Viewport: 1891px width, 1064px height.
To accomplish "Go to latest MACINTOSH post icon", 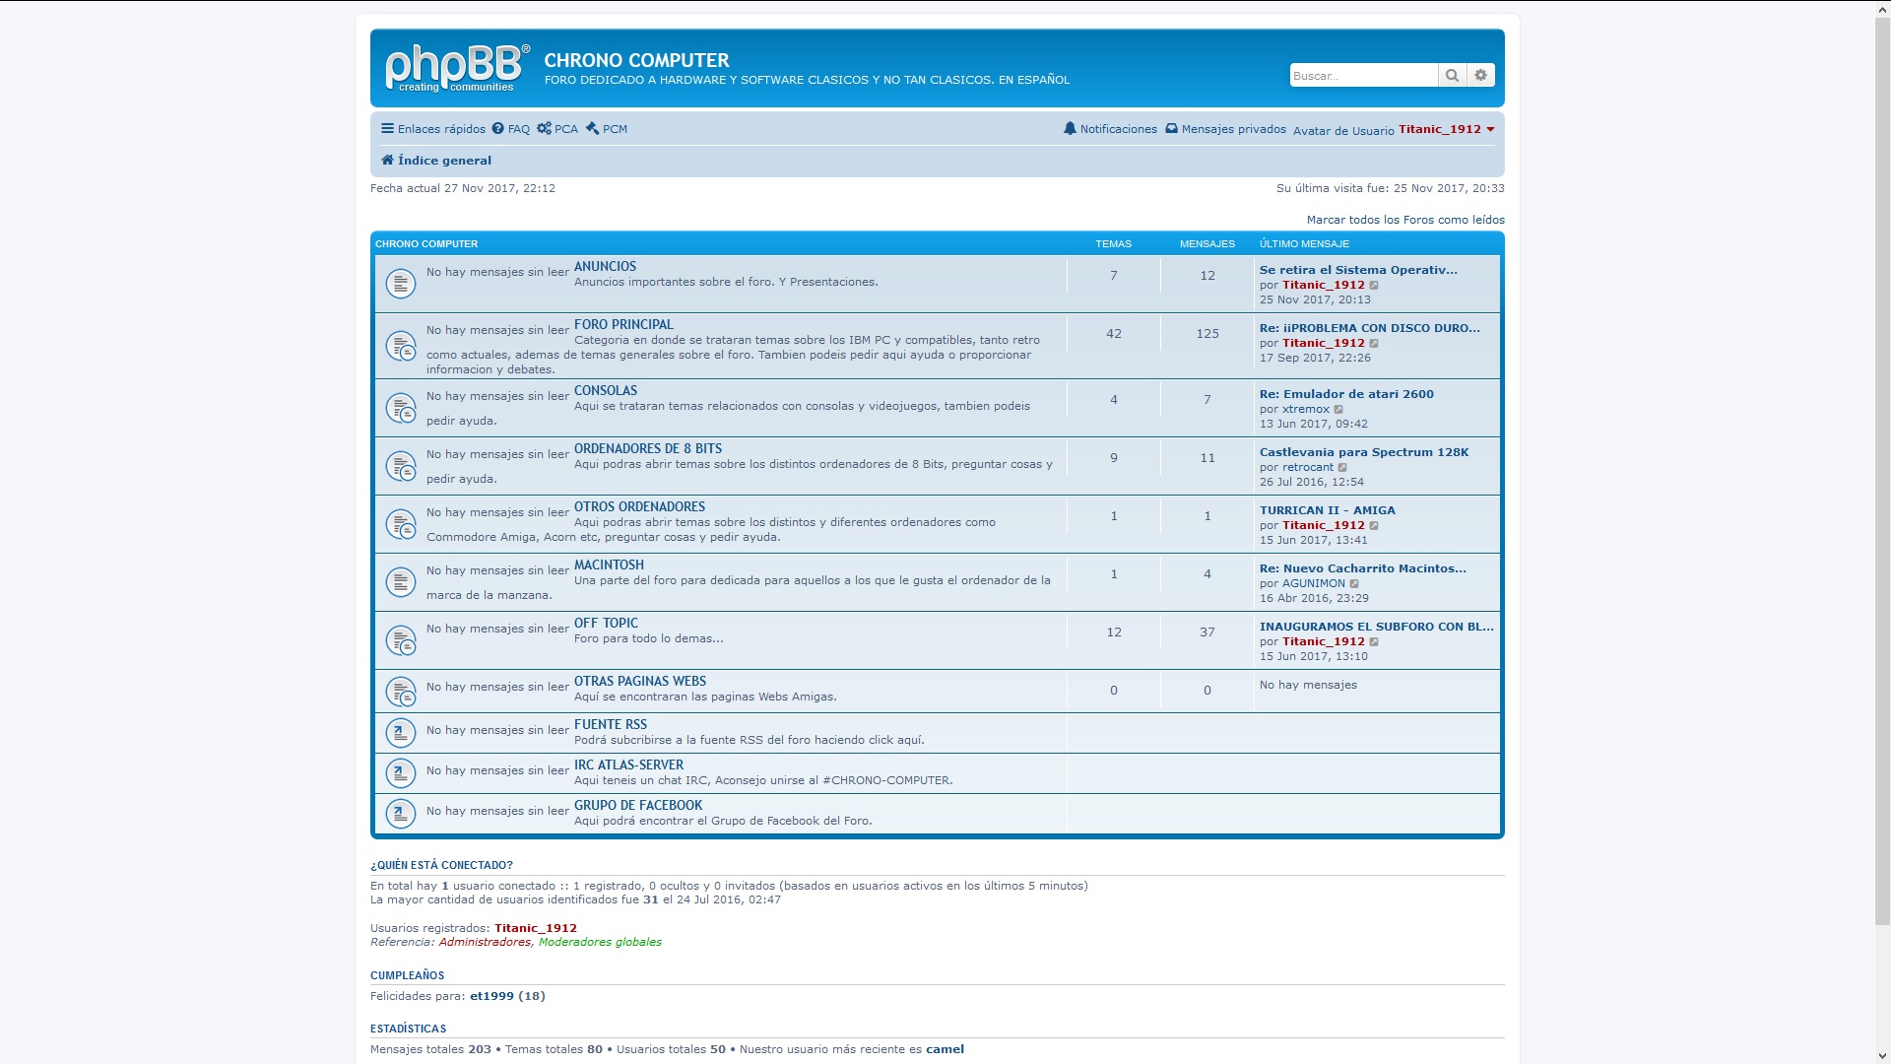I will click(x=1354, y=584).
